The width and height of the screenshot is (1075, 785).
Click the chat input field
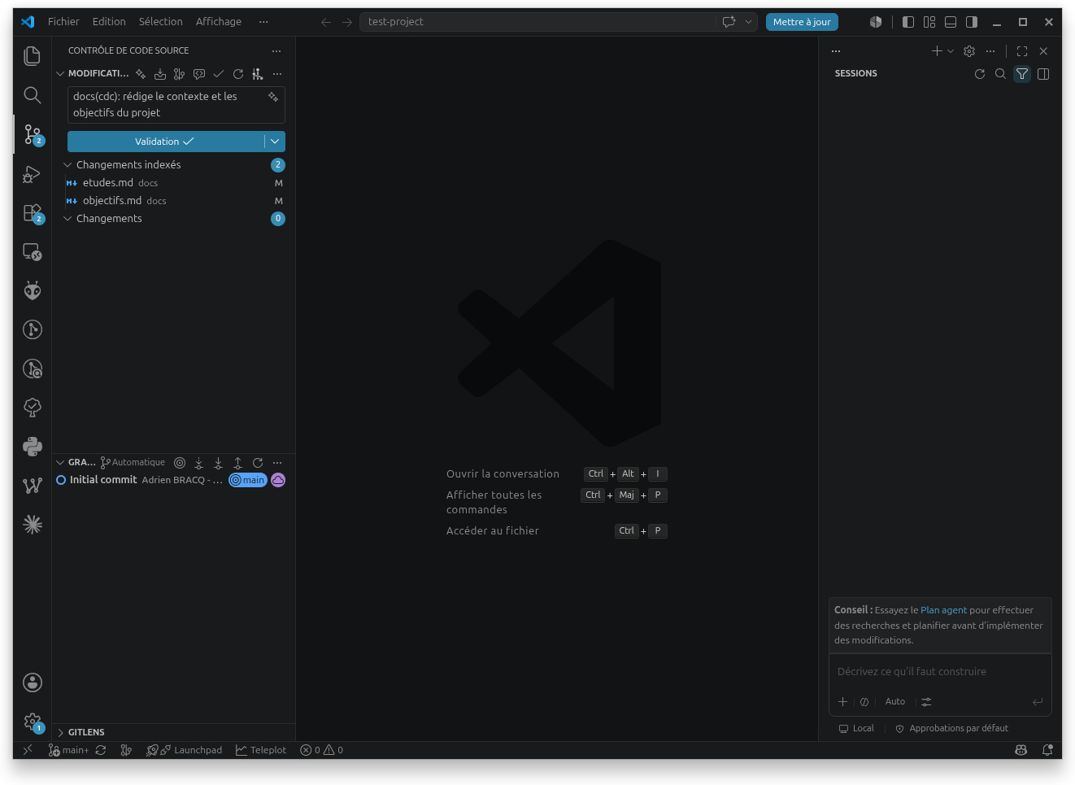coord(940,672)
